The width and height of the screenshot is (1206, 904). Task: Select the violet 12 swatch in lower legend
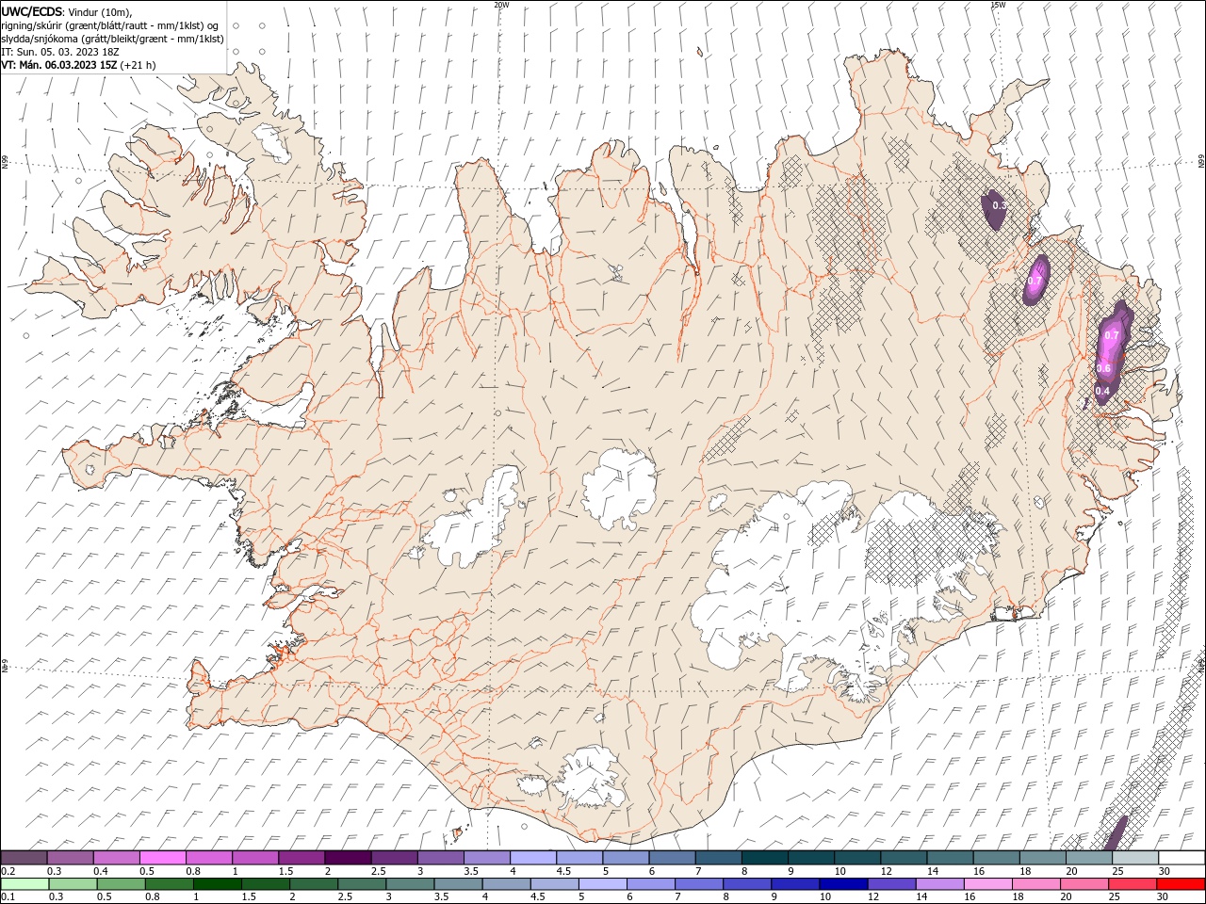(x=890, y=883)
